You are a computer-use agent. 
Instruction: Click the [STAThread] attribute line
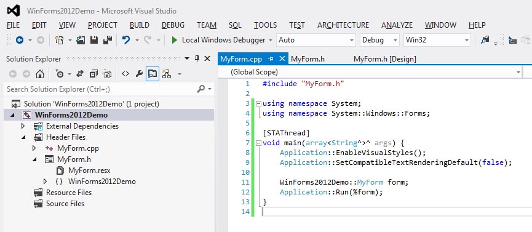pyautogui.click(x=286, y=133)
